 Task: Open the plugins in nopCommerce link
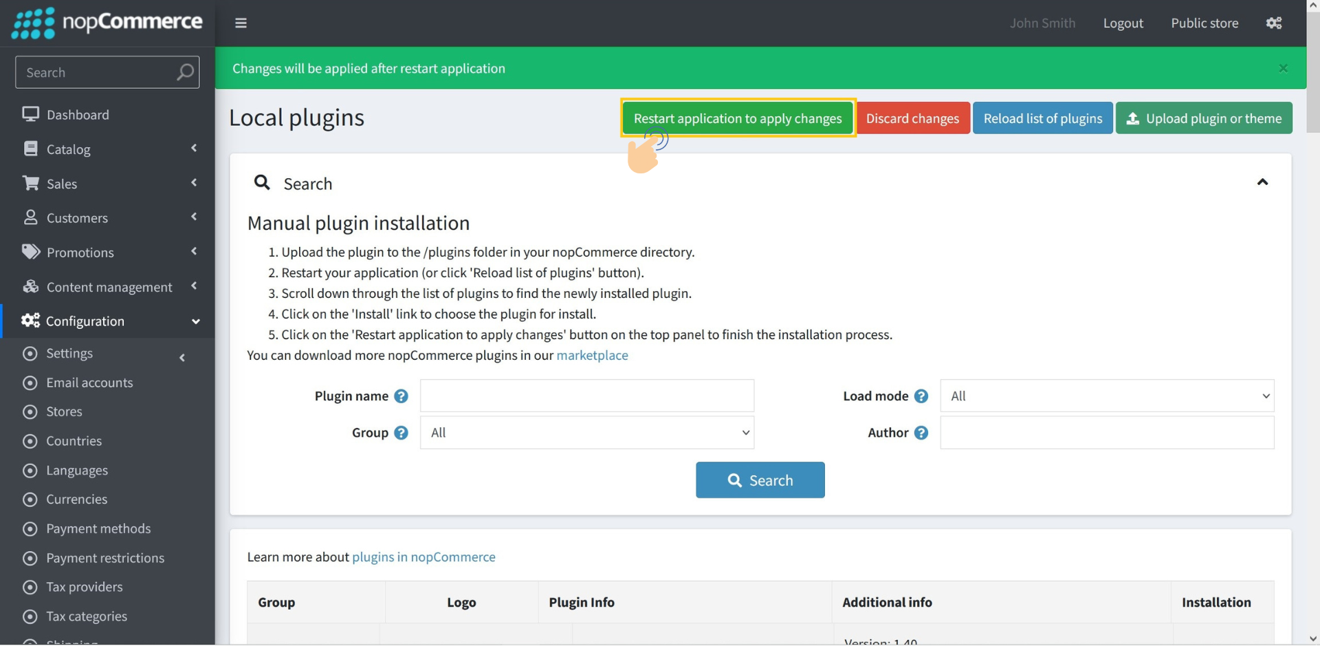[x=423, y=557]
